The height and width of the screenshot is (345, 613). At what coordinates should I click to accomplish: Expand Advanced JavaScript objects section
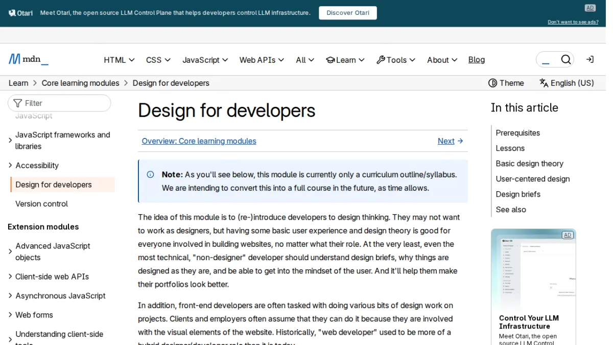point(10,251)
